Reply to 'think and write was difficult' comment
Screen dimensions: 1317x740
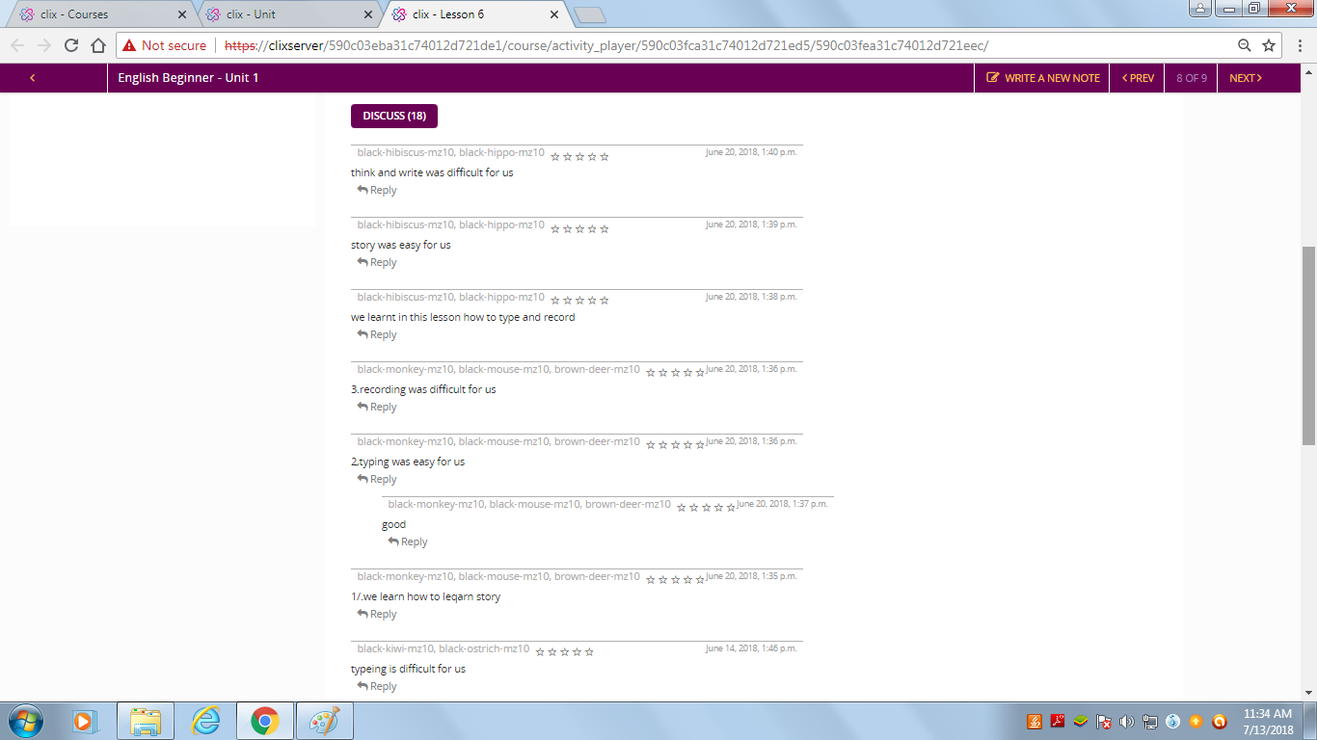pos(377,190)
